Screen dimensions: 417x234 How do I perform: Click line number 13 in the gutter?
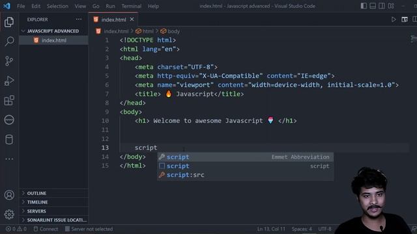click(105, 148)
